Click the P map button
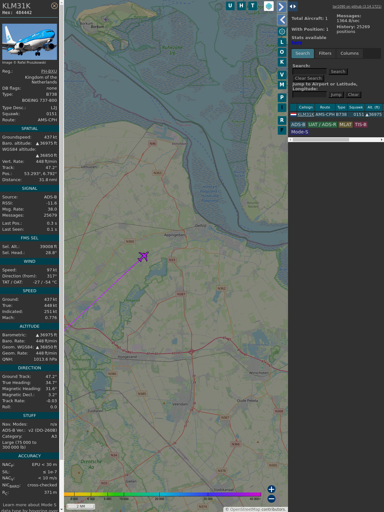The height and width of the screenshot is (512, 384). 282,98
